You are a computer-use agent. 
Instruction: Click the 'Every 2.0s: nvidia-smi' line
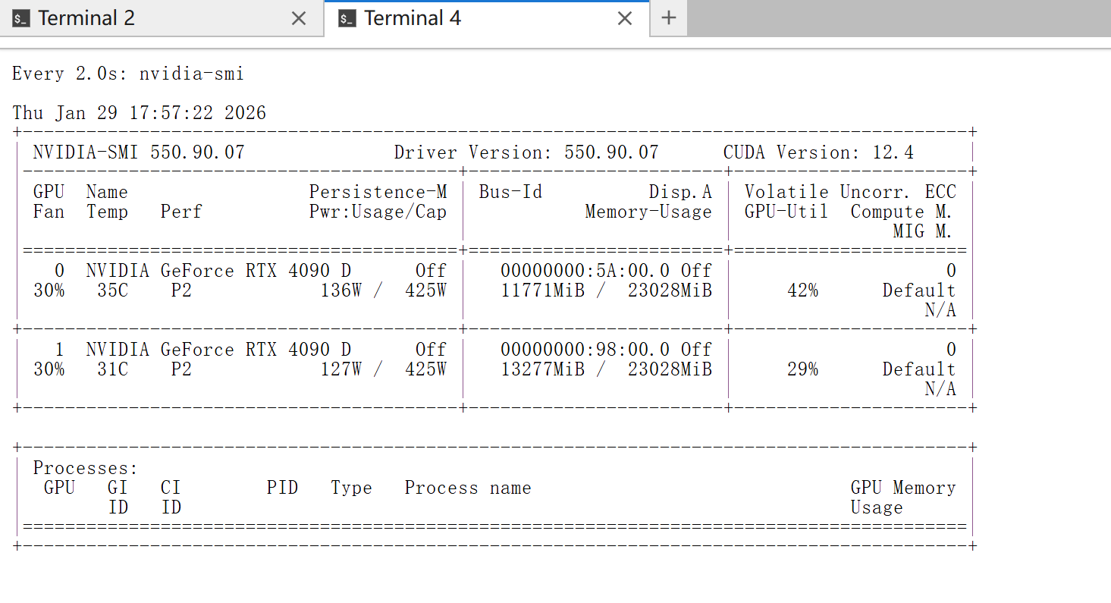(128, 74)
